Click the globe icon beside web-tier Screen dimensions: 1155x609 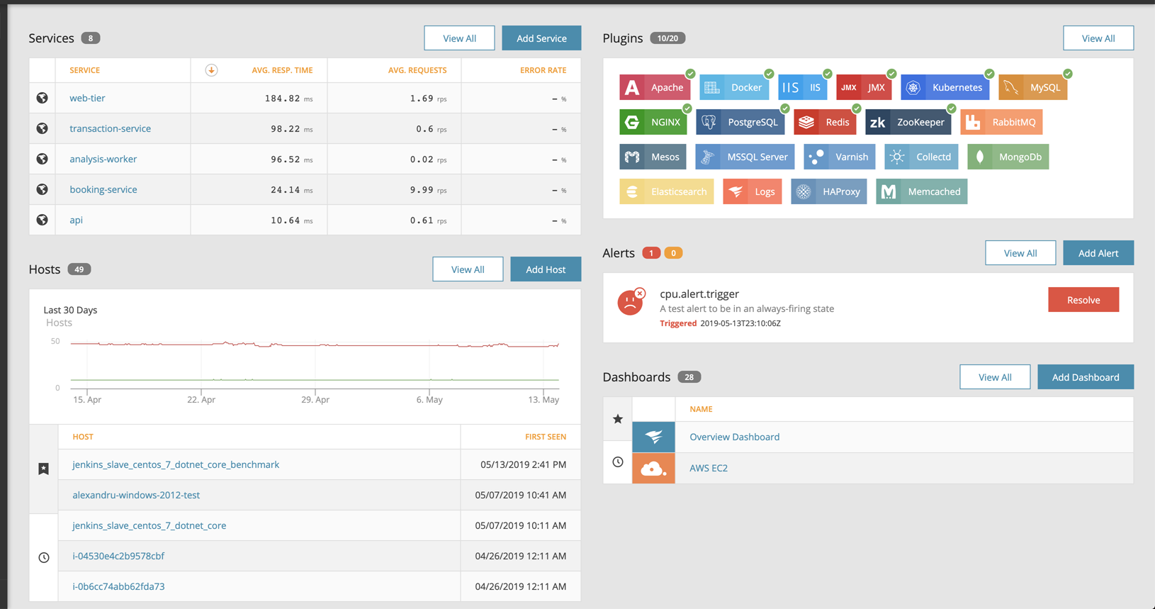tap(43, 98)
